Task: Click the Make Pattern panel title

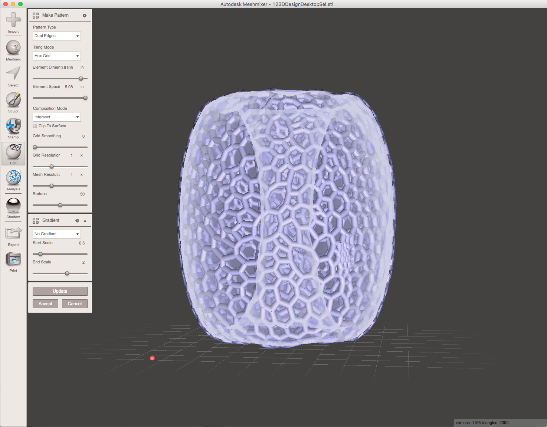Action: 55,15
